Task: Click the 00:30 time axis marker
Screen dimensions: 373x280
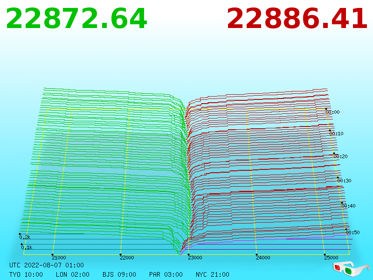Action: (344, 181)
